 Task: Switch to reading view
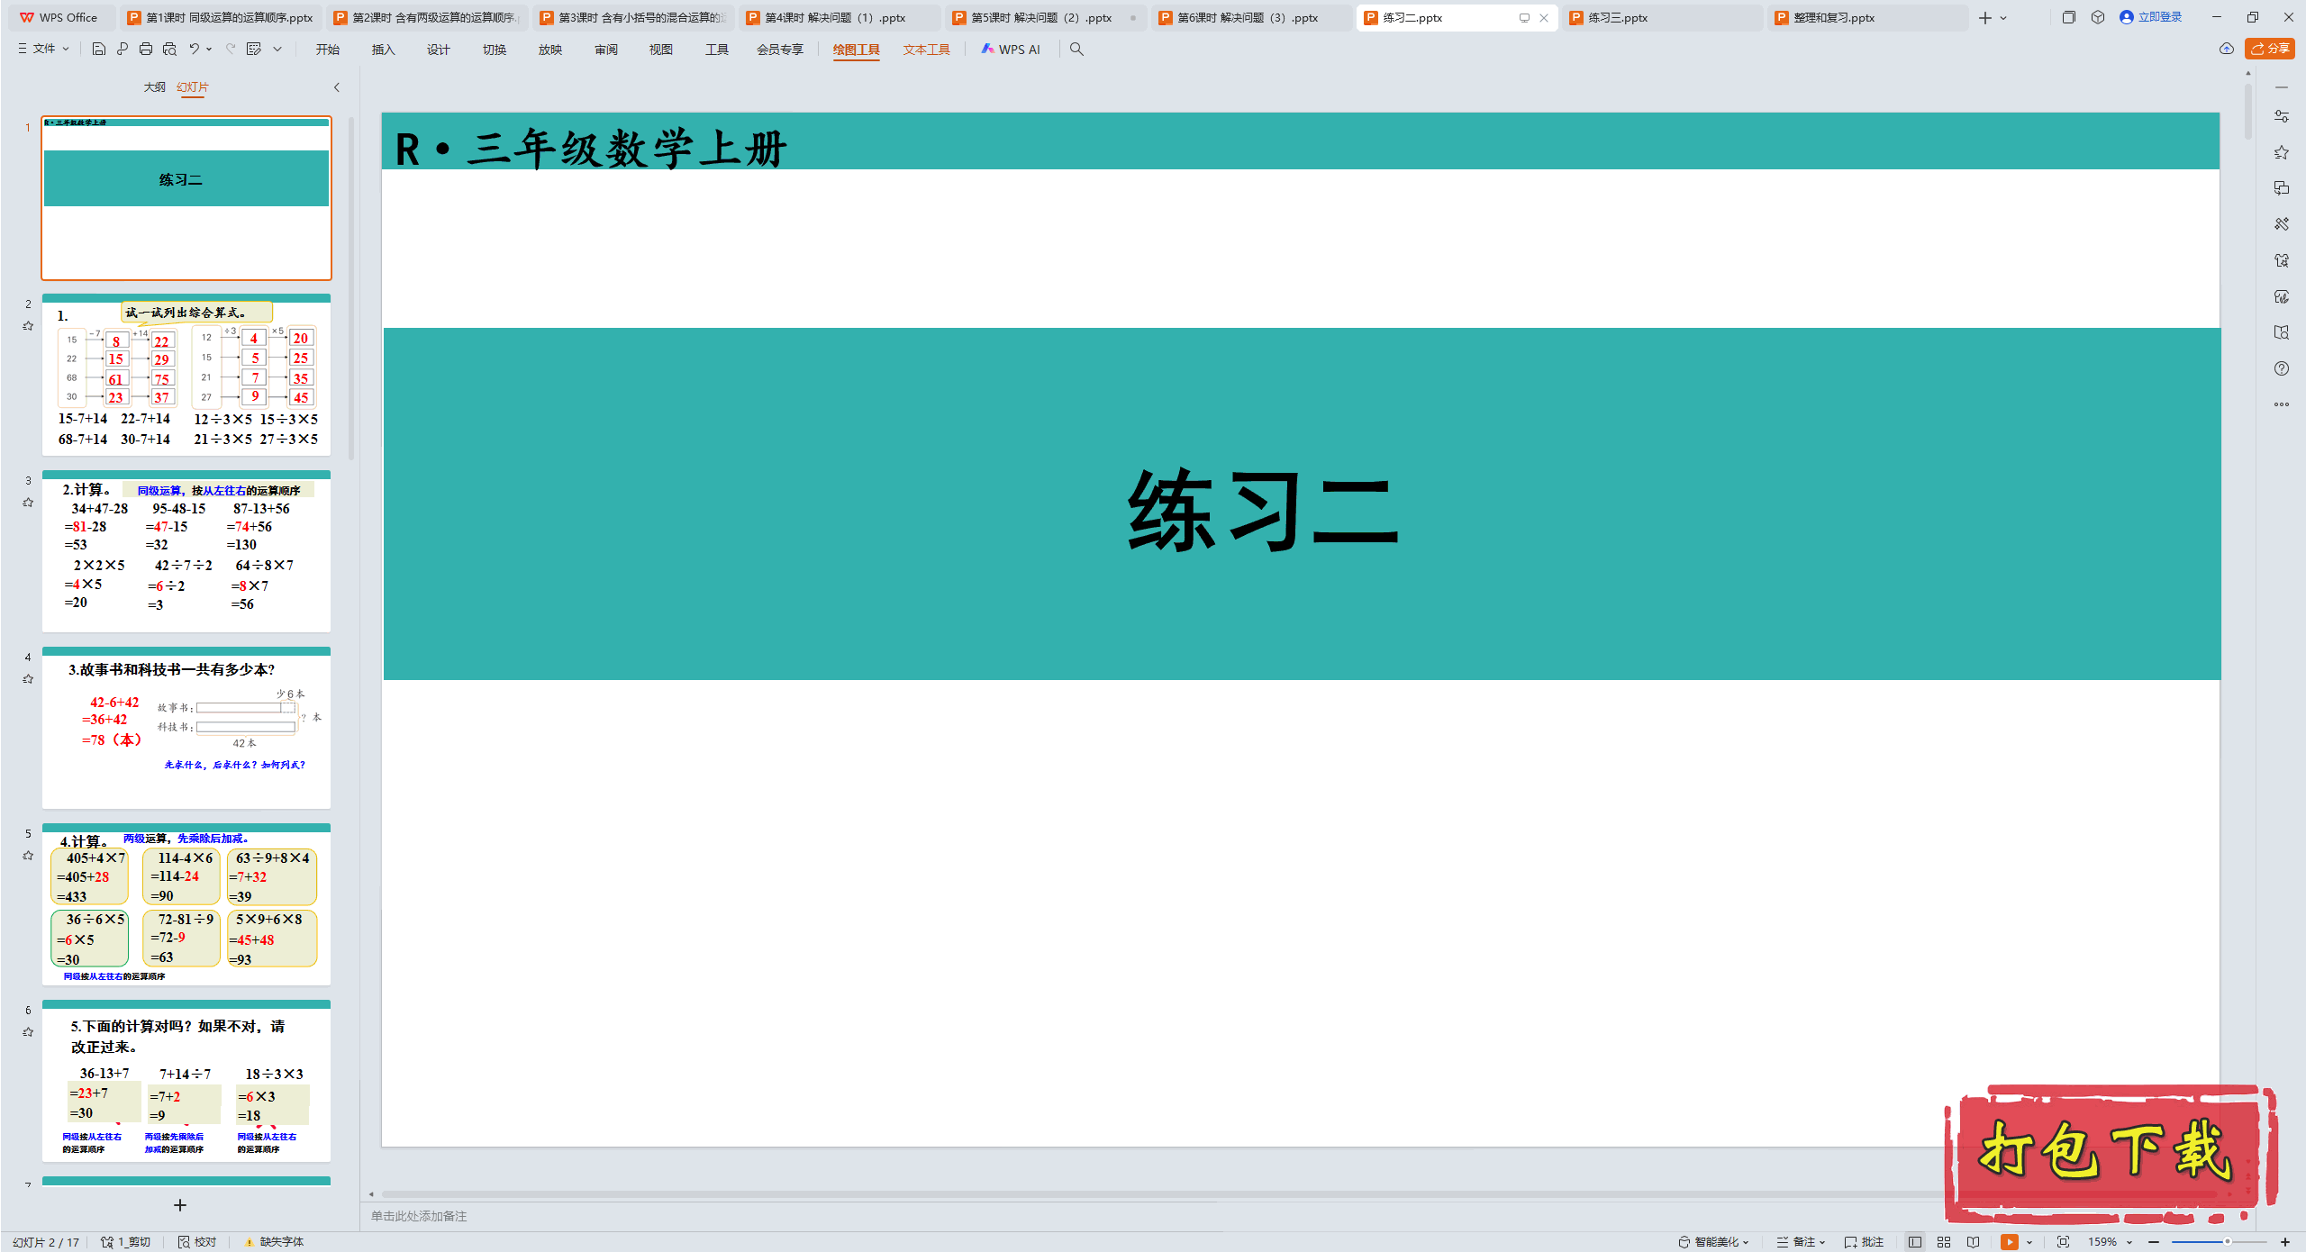pos(1973,1242)
